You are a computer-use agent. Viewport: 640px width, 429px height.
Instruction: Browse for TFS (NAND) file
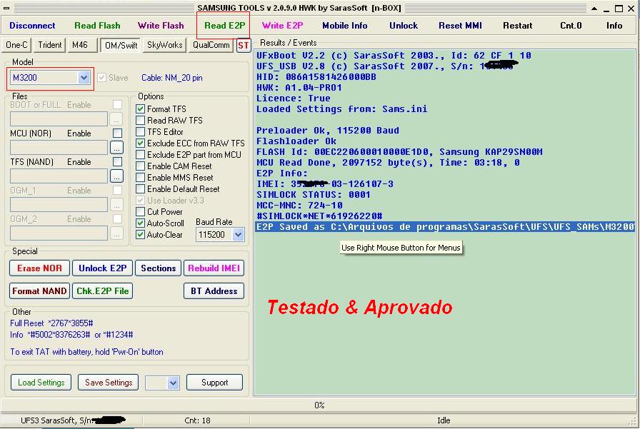click(x=116, y=176)
